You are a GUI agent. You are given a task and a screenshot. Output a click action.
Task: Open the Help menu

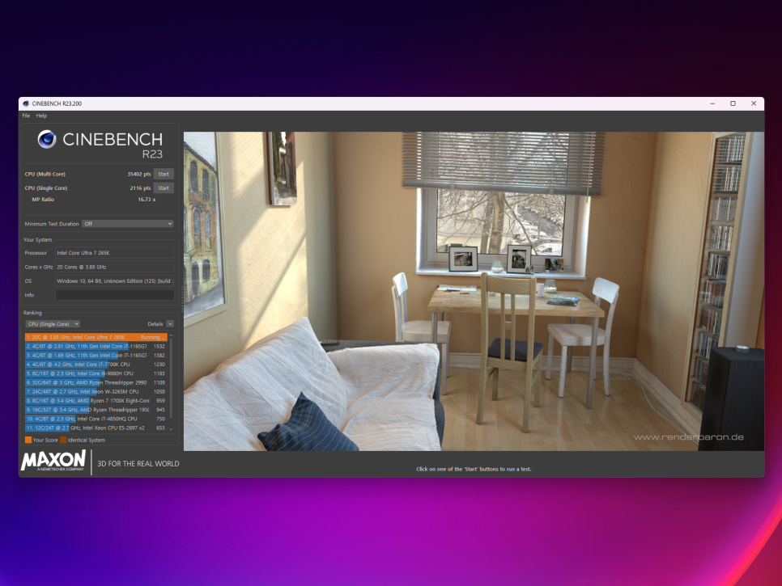coord(41,116)
